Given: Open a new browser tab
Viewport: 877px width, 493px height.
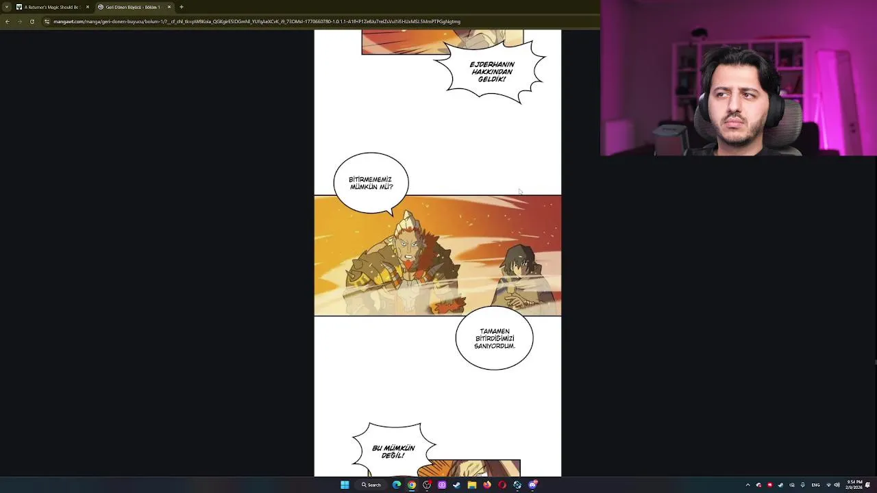Looking at the screenshot, I should coord(182,7).
